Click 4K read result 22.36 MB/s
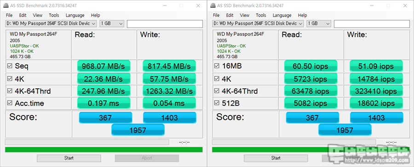Viewport: 414px width, 167px height. coord(104,79)
